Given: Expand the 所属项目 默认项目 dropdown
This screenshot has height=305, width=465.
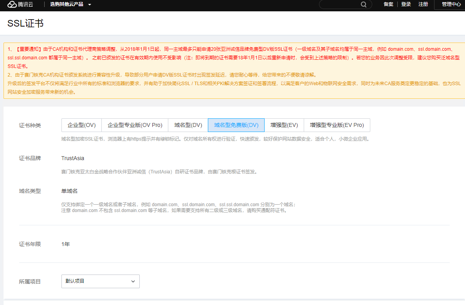Looking at the screenshot, I should 100,281.
